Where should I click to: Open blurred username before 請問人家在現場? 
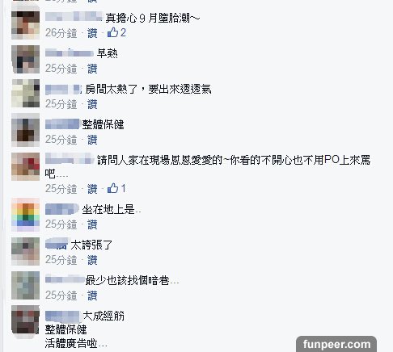(70, 159)
